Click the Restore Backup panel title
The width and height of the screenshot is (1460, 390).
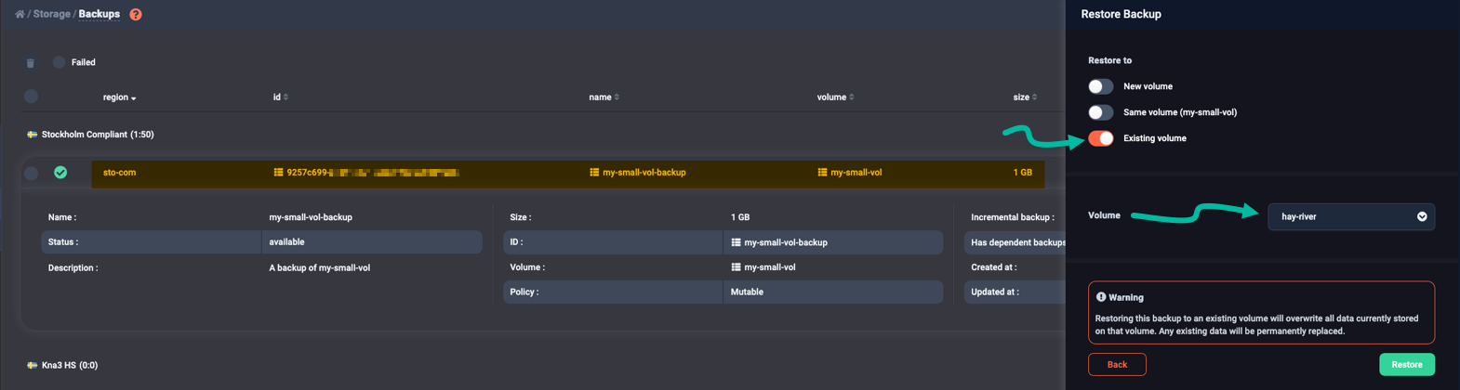pos(1121,15)
